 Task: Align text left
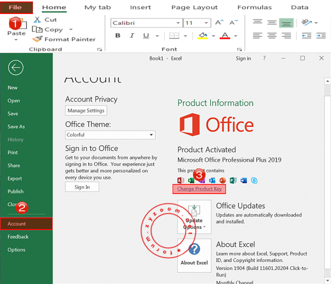click(x=257, y=35)
